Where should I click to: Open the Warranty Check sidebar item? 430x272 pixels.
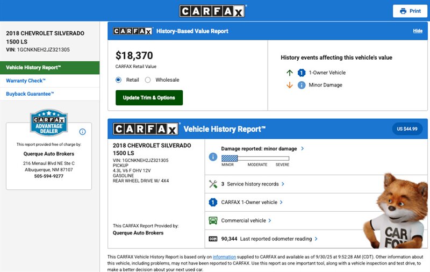click(26, 81)
